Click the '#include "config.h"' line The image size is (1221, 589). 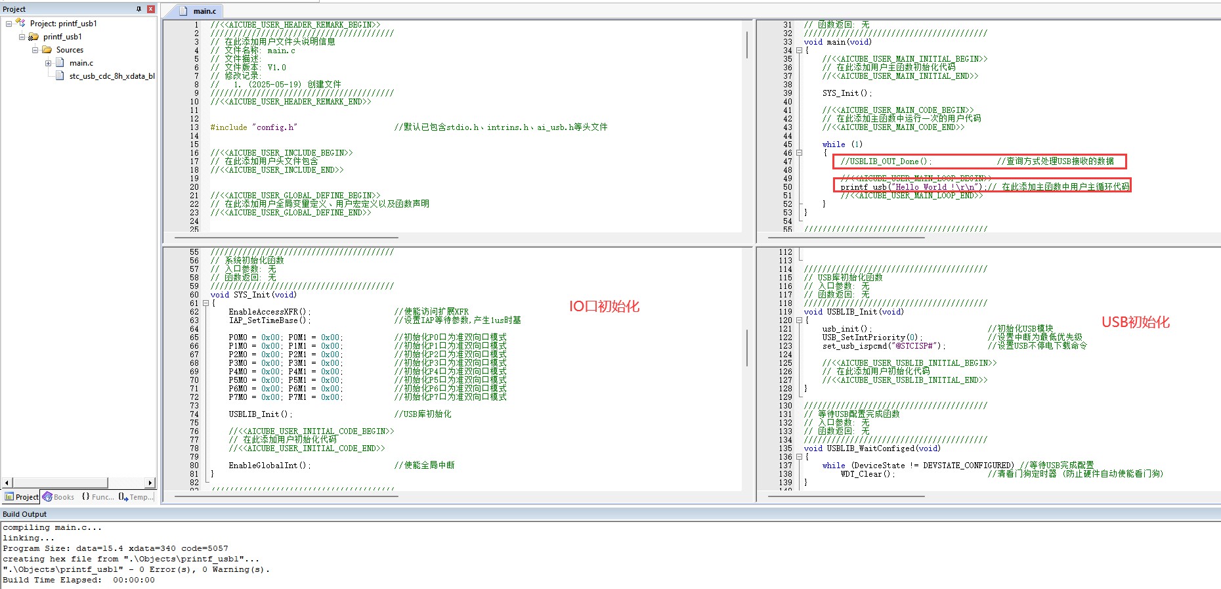(x=254, y=127)
